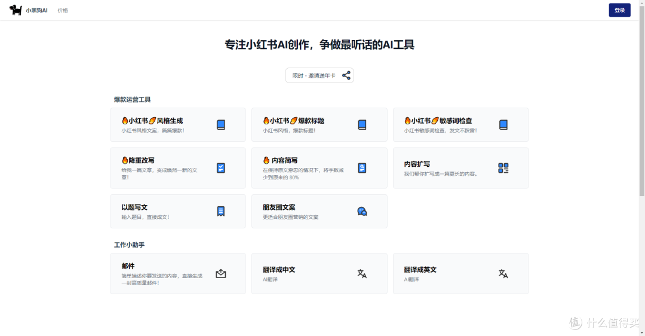Viewport: 645px width, 336px height.
Task: Click the share icon beside 邀请送年卡
Action: pyautogui.click(x=346, y=75)
